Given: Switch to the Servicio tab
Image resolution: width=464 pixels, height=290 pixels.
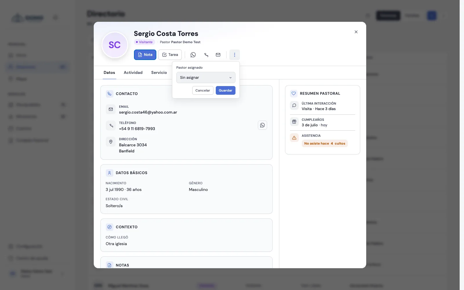Looking at the screenshot, I should (159, 73).
